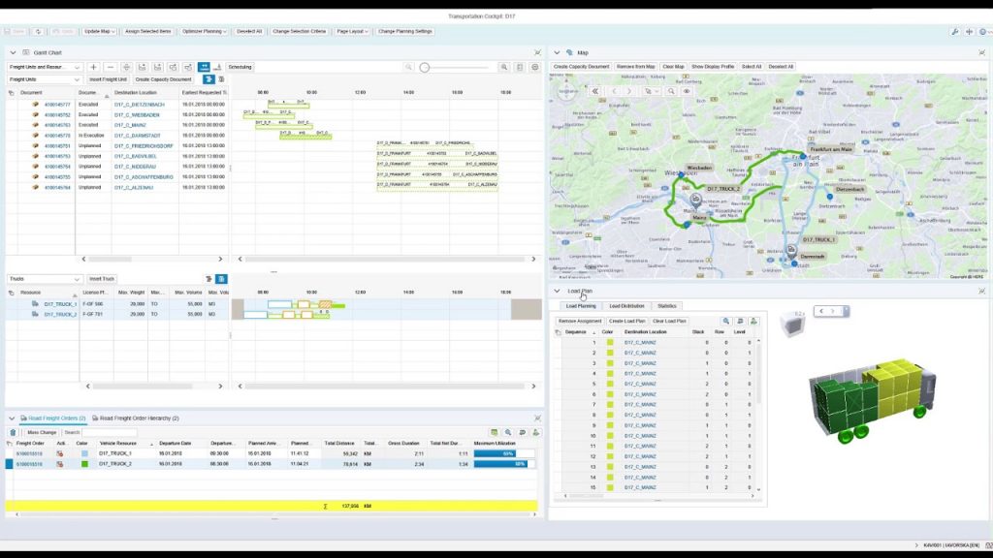
Task: Click the zoom-in magnifier right of Gantt slider
Action: coord(504,68)
